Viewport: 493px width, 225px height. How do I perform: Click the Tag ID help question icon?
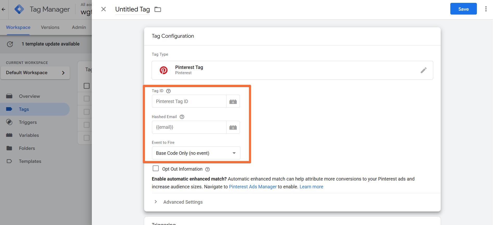tap(168, 91)
